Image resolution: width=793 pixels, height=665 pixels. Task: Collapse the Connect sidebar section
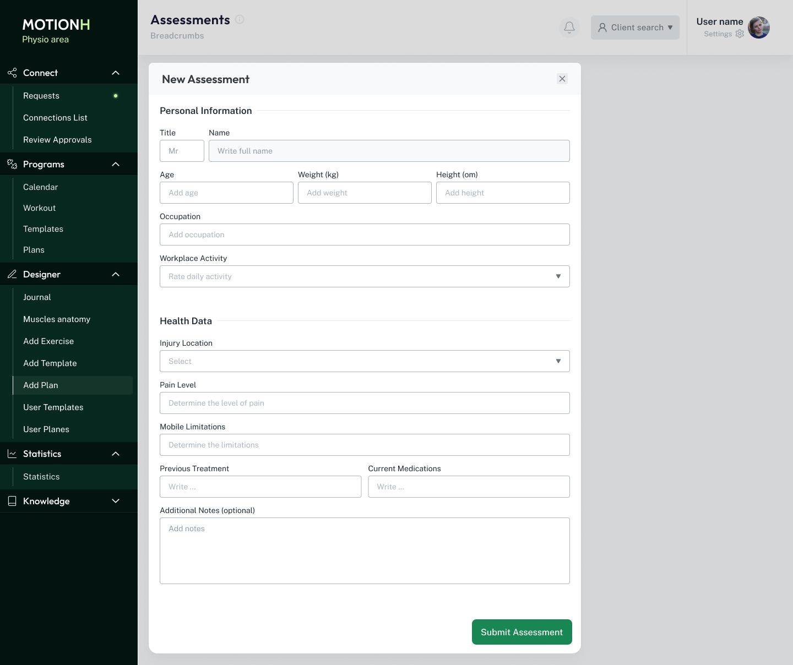coord(116,73)
